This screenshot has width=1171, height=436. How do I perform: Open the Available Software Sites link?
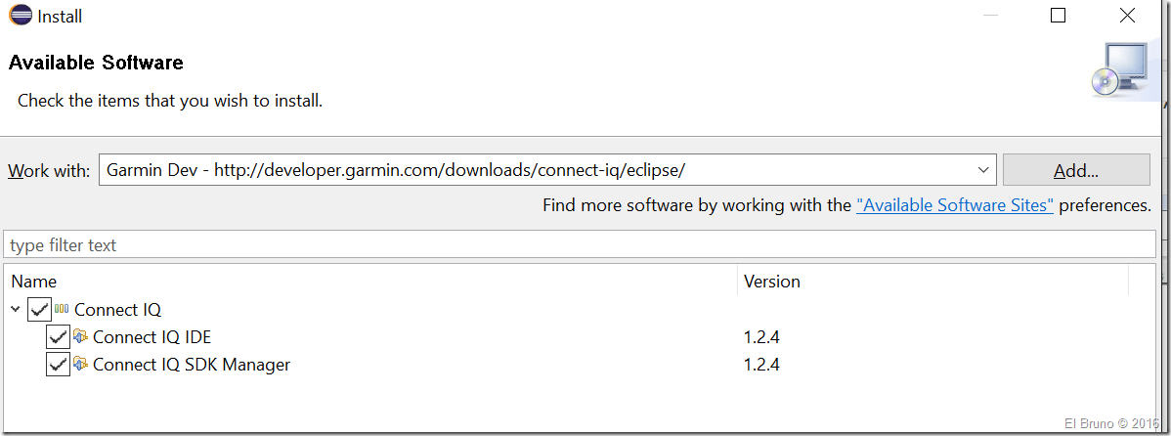click(954, 206)
